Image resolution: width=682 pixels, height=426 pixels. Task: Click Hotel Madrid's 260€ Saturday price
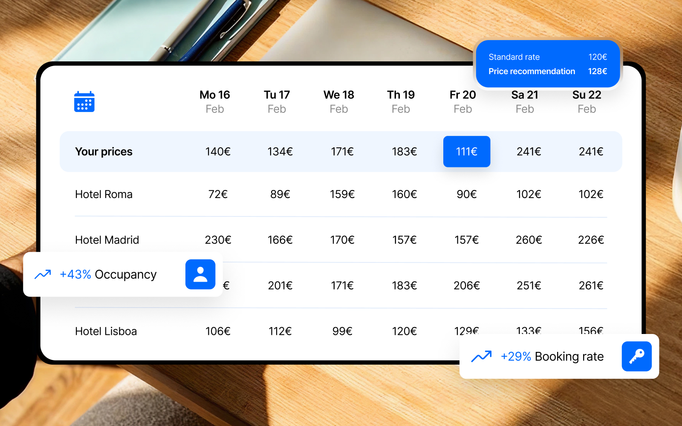pos(529,240)
